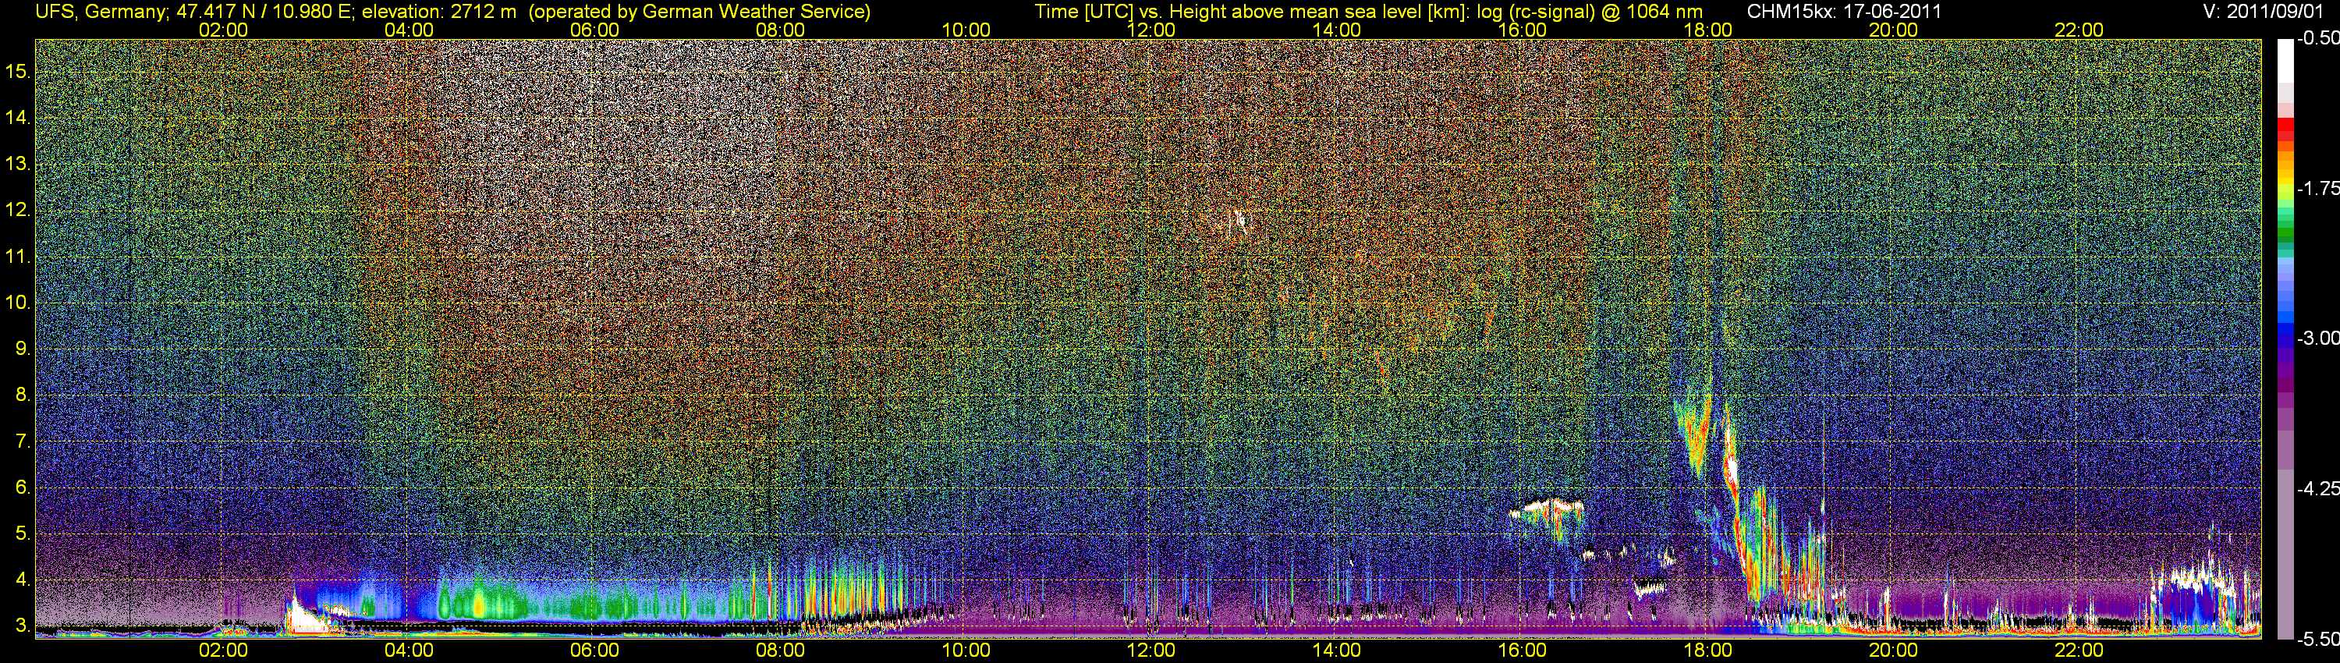This screenshot has height=663, width=2340.
Task: Select 16:00 on the bottom time axis
Action: pos(1523,651)
